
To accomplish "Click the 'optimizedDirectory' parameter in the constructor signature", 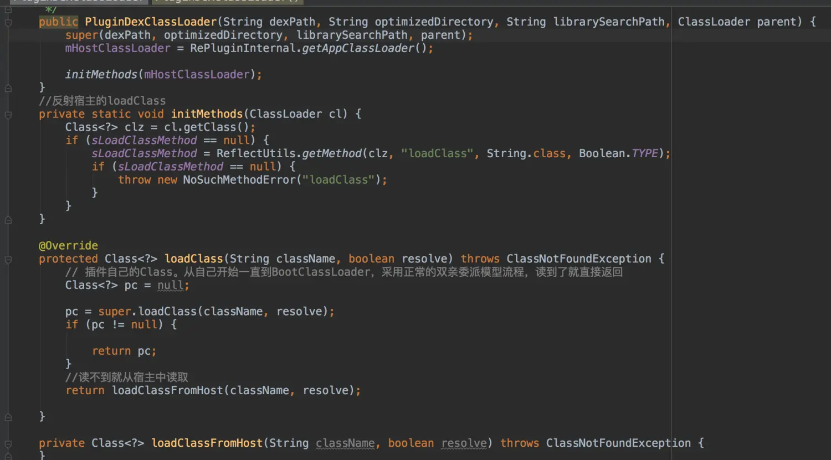I will [x=434, y=22].
